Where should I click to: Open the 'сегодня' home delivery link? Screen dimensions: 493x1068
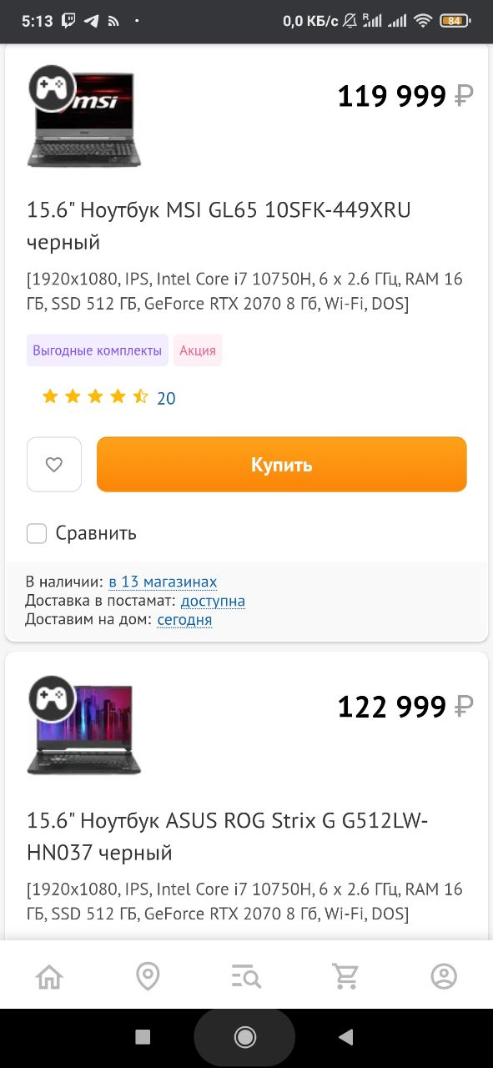tap(184, 620)
